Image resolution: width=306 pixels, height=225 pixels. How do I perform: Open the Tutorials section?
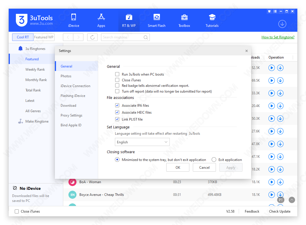[x=212, y=20]
